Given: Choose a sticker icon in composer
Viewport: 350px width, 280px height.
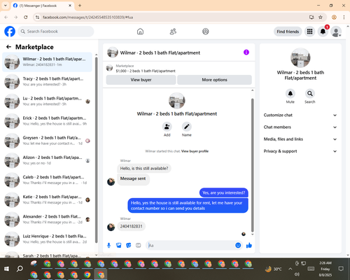Looking at the screenshot, I should pyautogui.click(x=129, y=245).
